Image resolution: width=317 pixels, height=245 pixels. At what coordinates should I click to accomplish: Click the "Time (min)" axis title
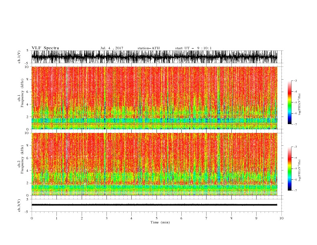coord(160,222)
